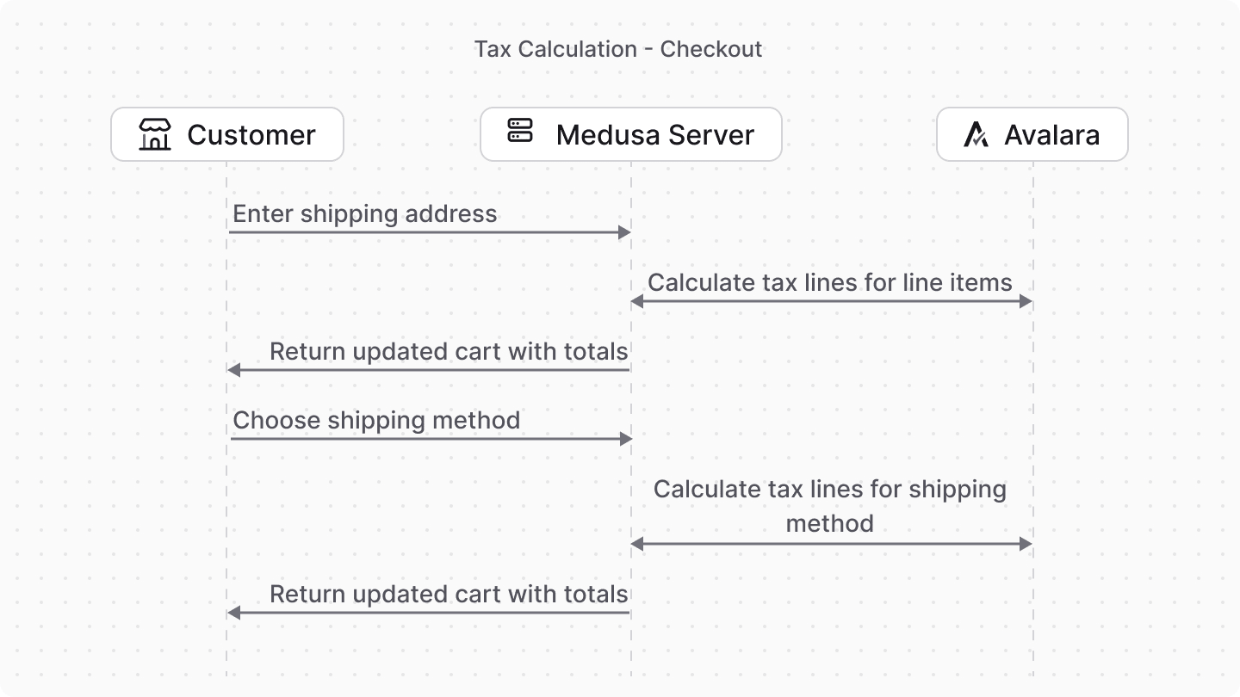Screen dimensions: 1240x697
Task: Click the "Choose shipping method" message label
Action: [376, 420]
